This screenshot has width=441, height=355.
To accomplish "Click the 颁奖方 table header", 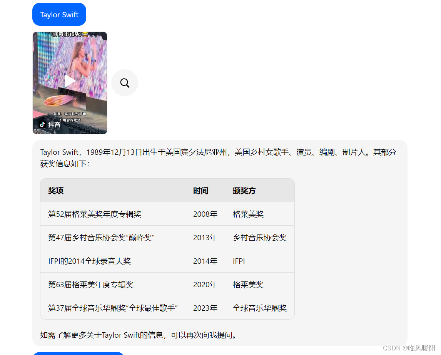I will coord(244,190).
